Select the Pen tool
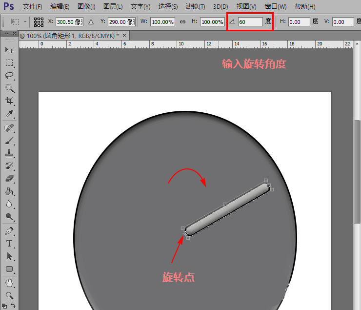The height and width of the screenshot is (310, 361). 9,231
